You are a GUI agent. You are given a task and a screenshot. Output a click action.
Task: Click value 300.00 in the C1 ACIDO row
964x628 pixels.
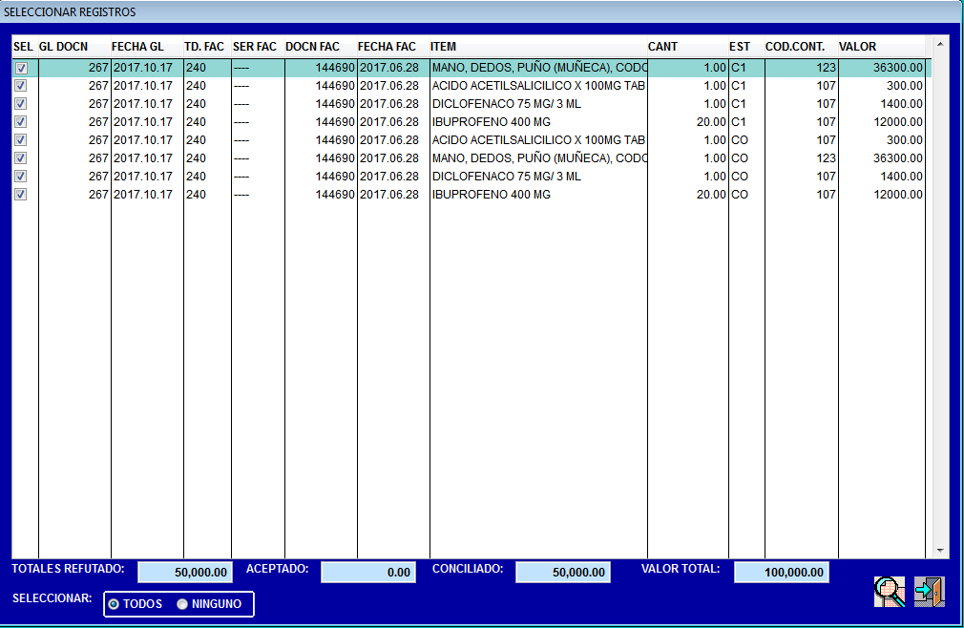pos(905,86)
